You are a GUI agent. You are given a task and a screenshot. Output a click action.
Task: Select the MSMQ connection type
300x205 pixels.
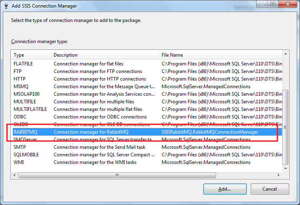[21, 87]
